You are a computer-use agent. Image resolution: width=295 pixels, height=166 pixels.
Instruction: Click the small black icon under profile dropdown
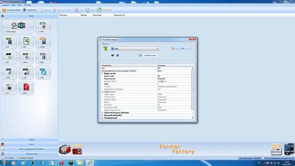[112, 55]
